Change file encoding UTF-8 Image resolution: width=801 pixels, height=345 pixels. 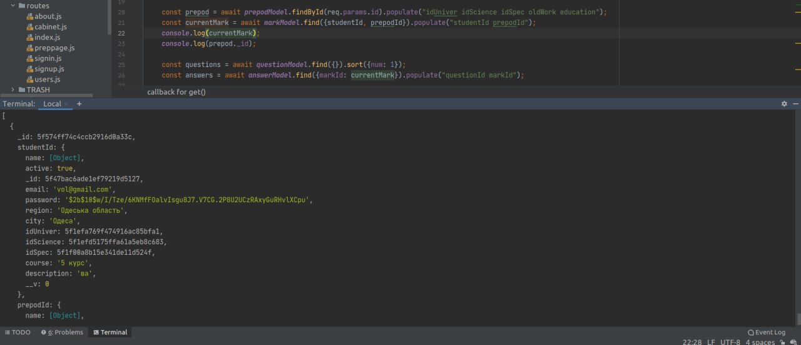pyautogui.click(x=730, y=342)
